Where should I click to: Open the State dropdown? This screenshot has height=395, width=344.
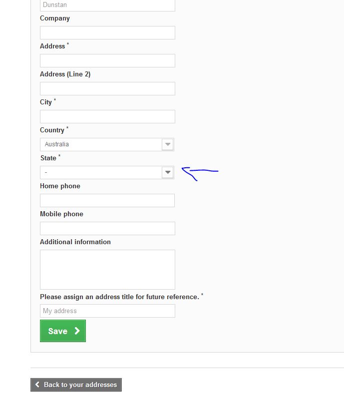pyautogui.click(x=107, y=172)
